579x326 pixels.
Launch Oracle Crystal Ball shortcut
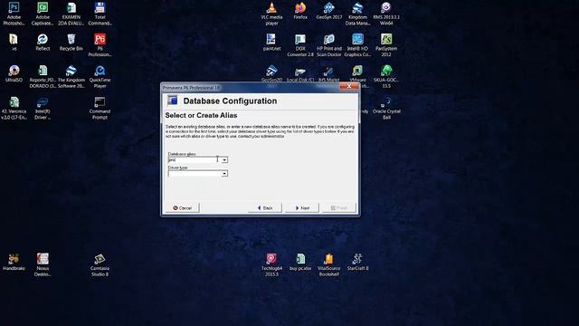click(x=386, y=108)
